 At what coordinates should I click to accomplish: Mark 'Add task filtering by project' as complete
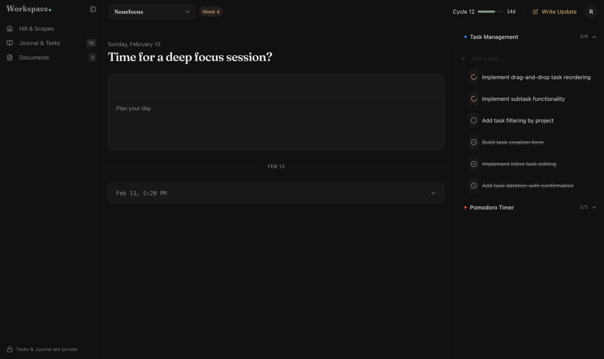(474, 120)
